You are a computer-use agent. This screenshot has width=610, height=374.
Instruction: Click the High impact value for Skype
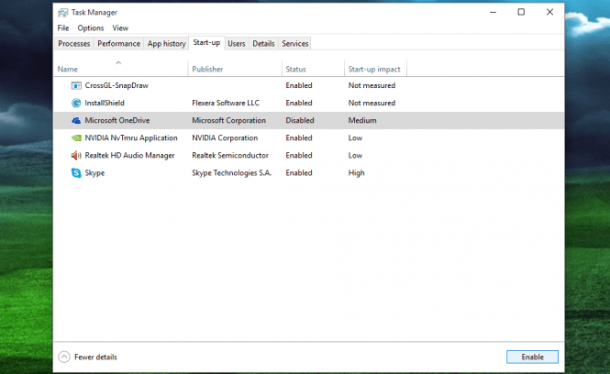(x=356, y=173)
